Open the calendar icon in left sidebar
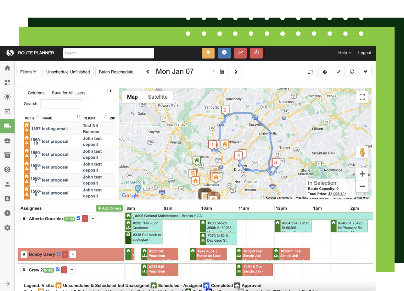The width and height of the screenshot is (404, 291). click(7, 111)
